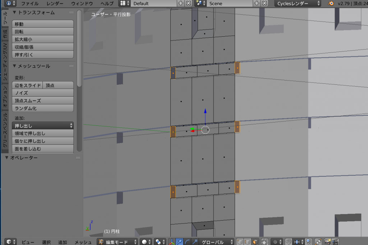Click the OpenGL render animation clapper icon
The height and width of the screenshot is (245, 368).
coord(335,242)
